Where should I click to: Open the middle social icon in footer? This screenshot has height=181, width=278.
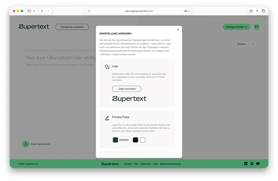point(252,164)
